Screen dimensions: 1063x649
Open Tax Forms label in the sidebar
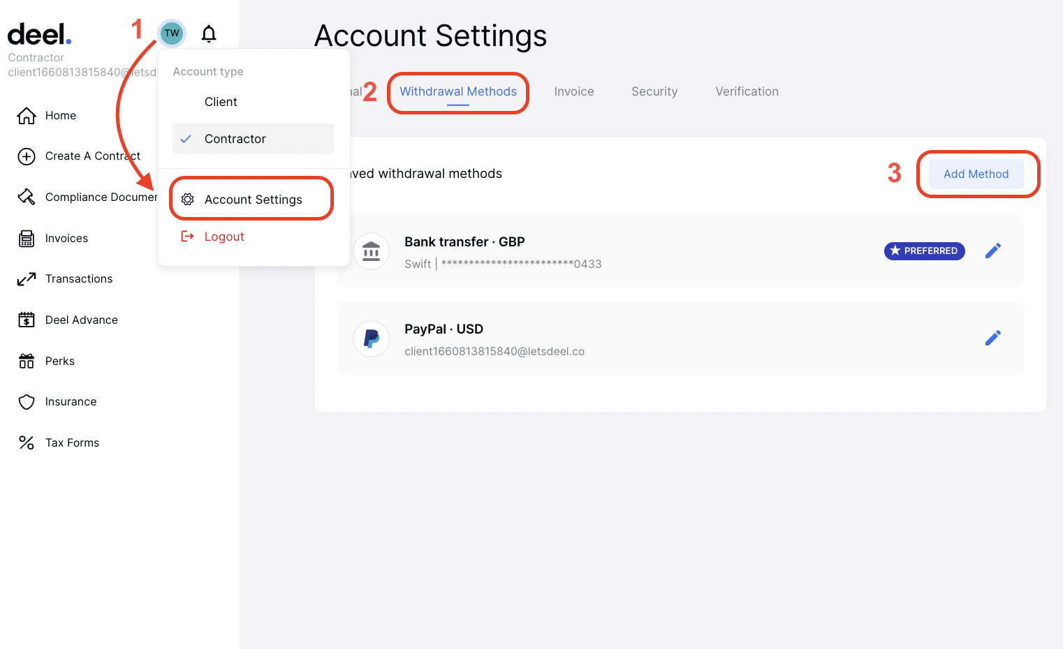point(73,443)
